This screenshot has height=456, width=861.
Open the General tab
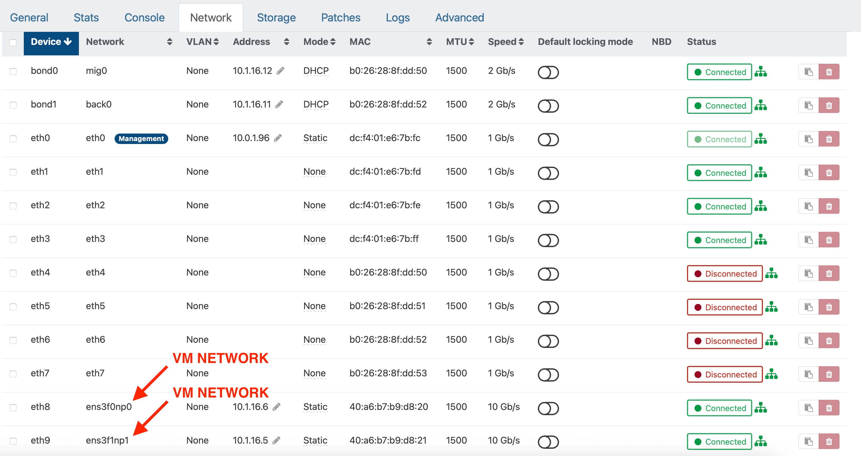pos(29,17)
